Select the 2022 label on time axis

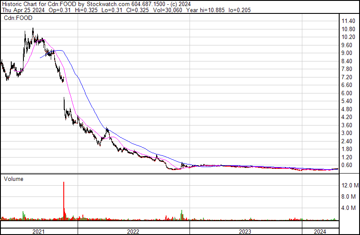click(x=133, y=232)
